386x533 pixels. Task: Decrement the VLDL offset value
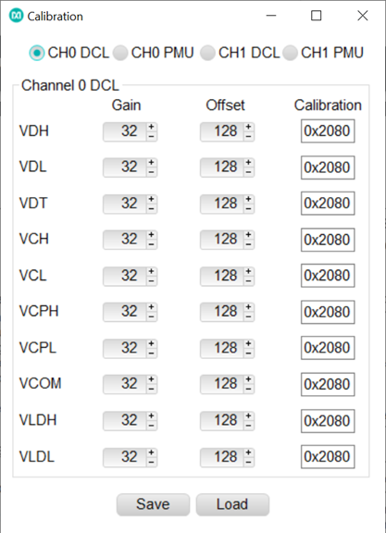(x=249, y=462)
